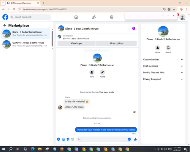Image resolution: width=190 pixels, height=152 pixels.
Task: Open View buyer profile link
Action: click(x=107, y=92)
